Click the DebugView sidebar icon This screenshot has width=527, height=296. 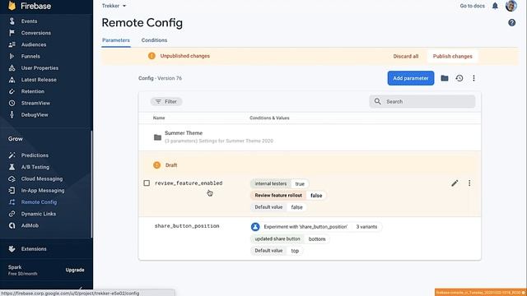[x=12, y=115]
